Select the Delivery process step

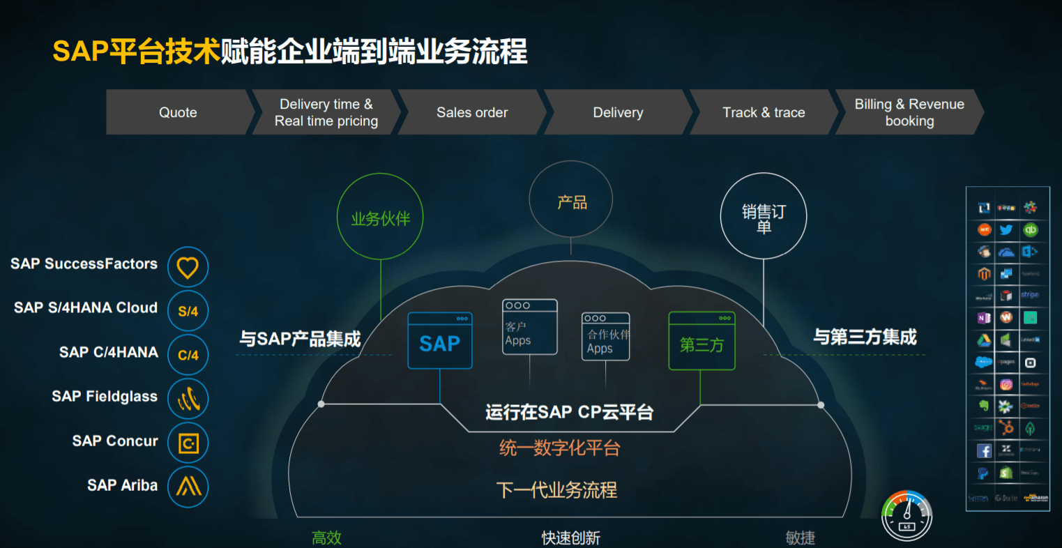[x=618, y=112]
